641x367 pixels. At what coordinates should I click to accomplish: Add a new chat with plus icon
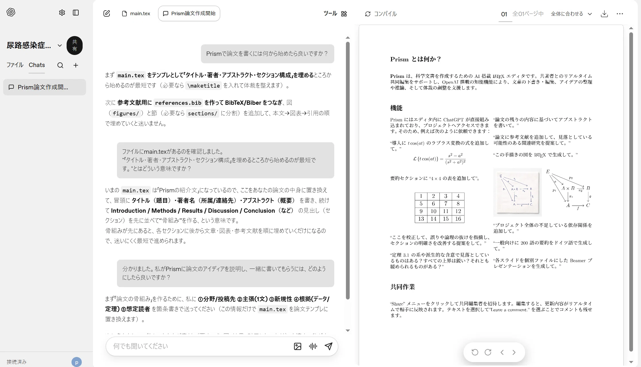pyautogui.click(x=76, y=65)
